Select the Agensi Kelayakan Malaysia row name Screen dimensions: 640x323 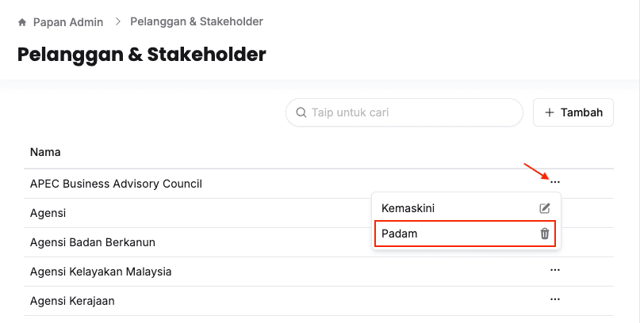click(101, 272)
